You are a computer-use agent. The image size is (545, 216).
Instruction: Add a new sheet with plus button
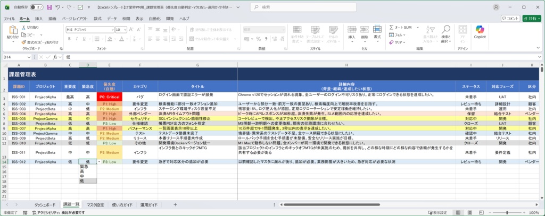175,204
